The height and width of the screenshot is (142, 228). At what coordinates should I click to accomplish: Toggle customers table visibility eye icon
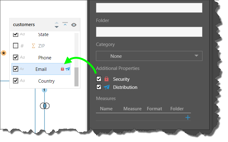tap(74, 25)
